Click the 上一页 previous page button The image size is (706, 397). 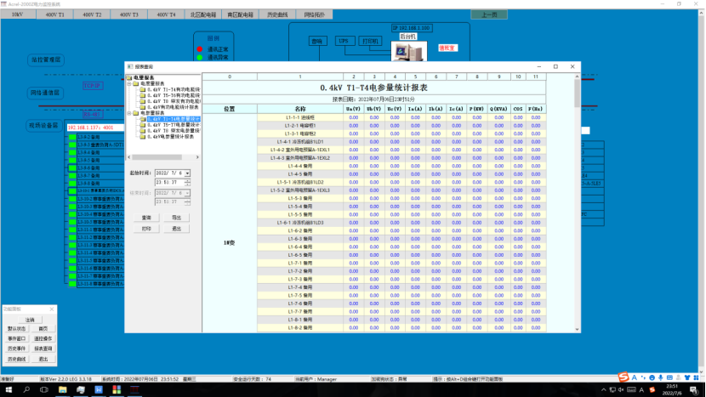(489, 15)
